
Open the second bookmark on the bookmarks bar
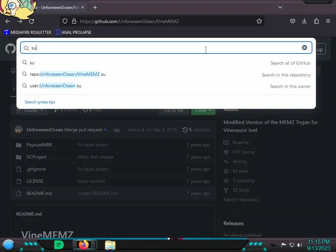[x=73, y=32]
